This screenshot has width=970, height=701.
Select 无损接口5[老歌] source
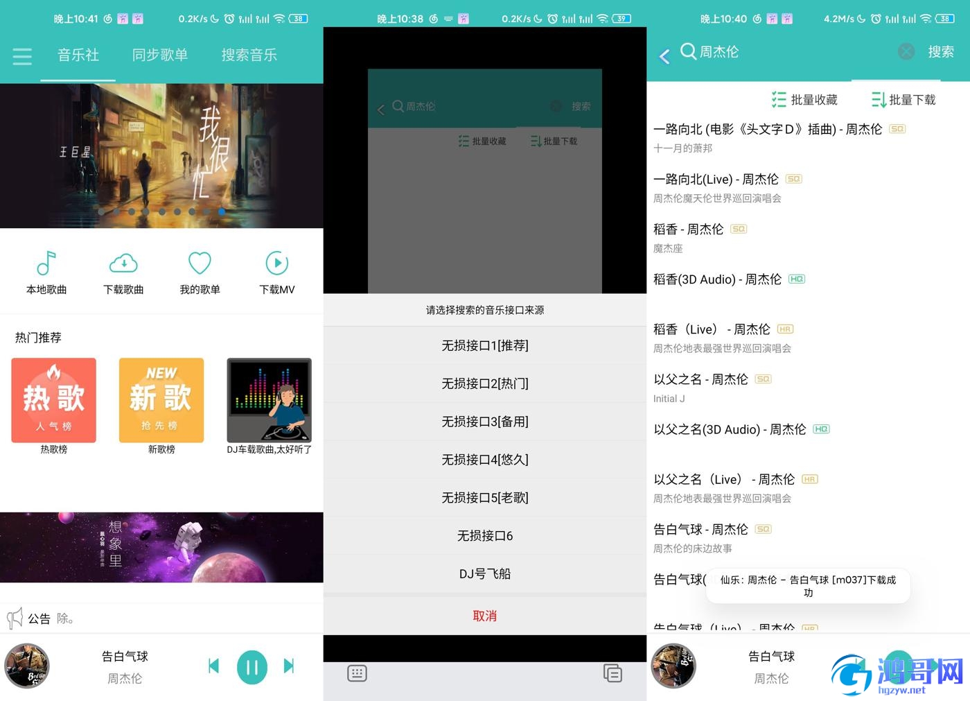(x=485, y=498)
